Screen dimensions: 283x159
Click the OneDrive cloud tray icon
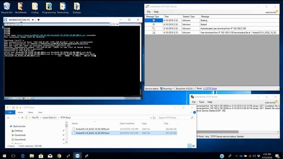click(241, 156)
